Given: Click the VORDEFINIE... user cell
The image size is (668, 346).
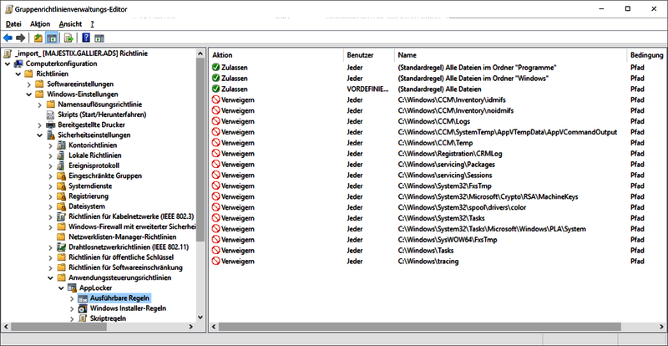Looking at the screenshot, I should click(367, 89).
